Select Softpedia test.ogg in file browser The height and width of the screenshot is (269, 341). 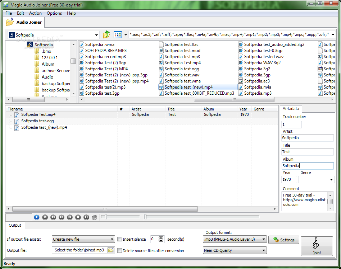pyautogui.click(x=179, y=69)
